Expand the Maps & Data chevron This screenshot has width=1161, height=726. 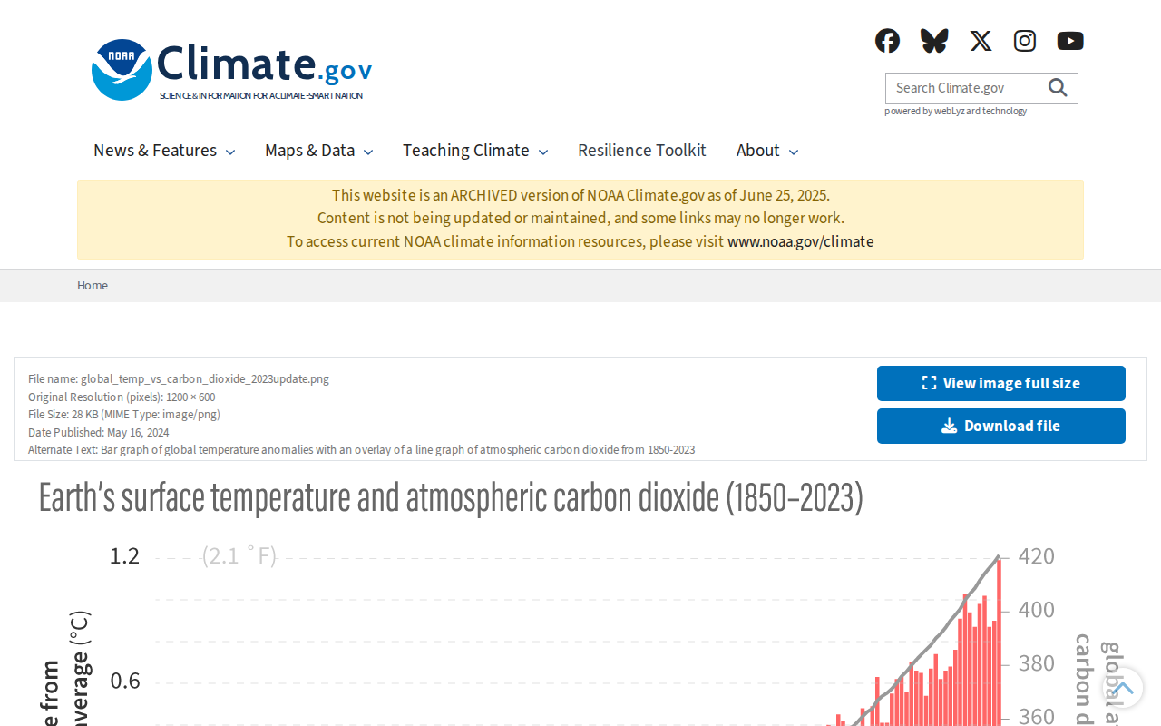[x=368, y=152]
